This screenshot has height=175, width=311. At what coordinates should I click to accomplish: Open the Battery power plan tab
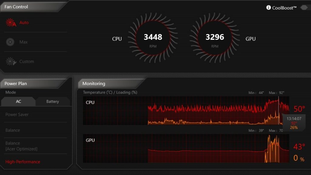[53, 101]
